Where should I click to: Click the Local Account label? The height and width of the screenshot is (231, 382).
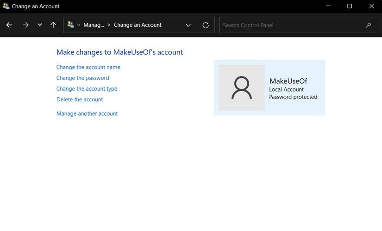pos(286,89)
